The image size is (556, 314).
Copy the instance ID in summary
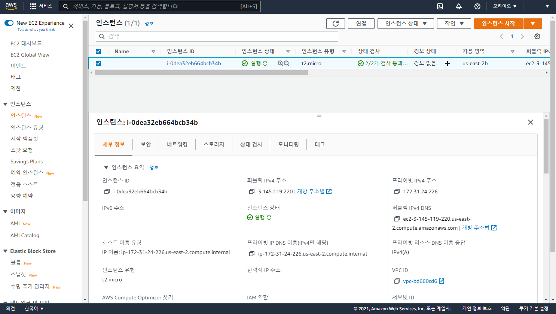coord(107,191)
